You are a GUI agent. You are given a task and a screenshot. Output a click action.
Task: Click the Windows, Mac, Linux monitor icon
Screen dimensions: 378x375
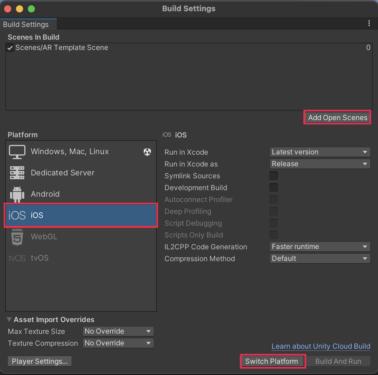[x=17, y=152]
